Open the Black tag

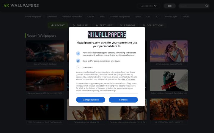[102, 17]
